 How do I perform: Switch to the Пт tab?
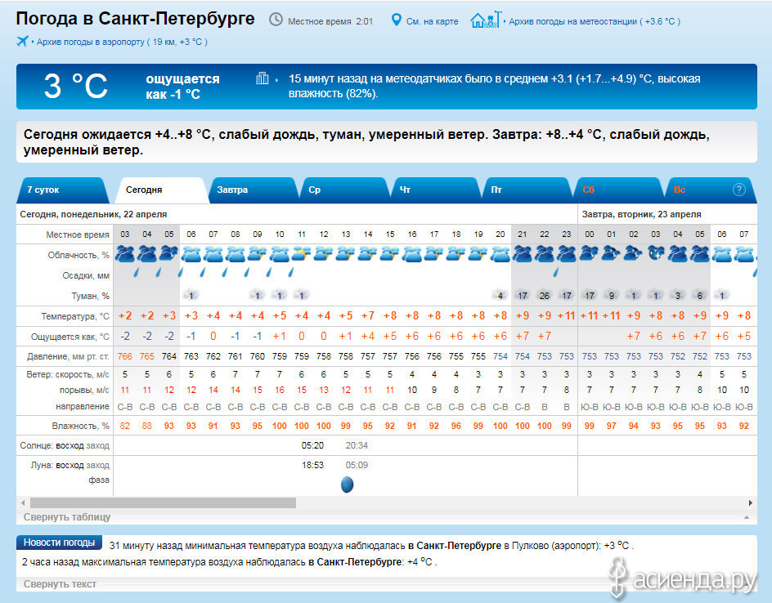pos(527,190)
